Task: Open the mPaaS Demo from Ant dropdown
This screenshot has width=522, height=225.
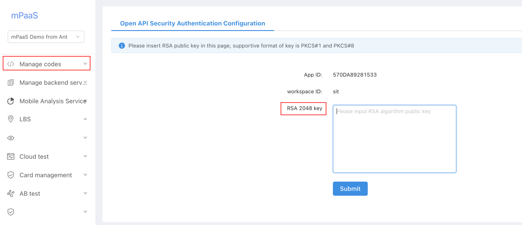Action: (46, 37)
